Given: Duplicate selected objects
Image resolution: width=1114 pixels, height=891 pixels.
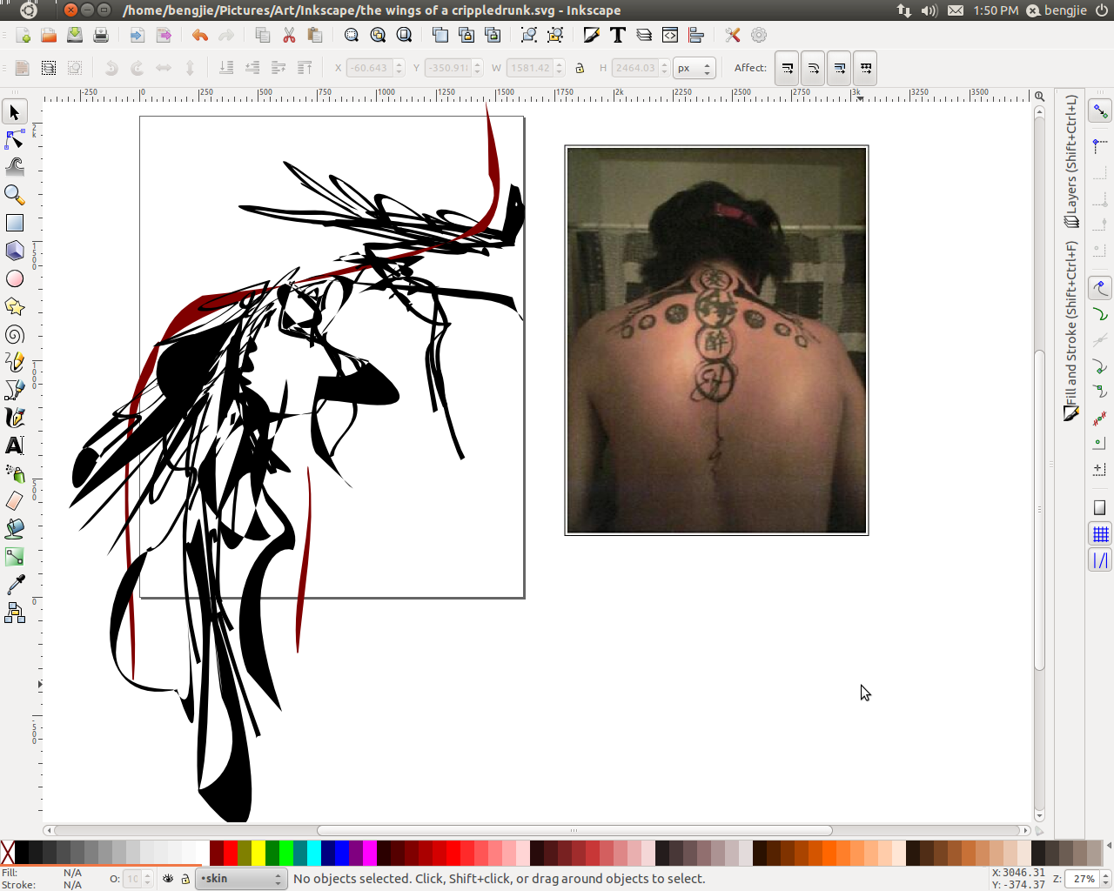Looking at the screenshot, I should click(x=440, y=35).
